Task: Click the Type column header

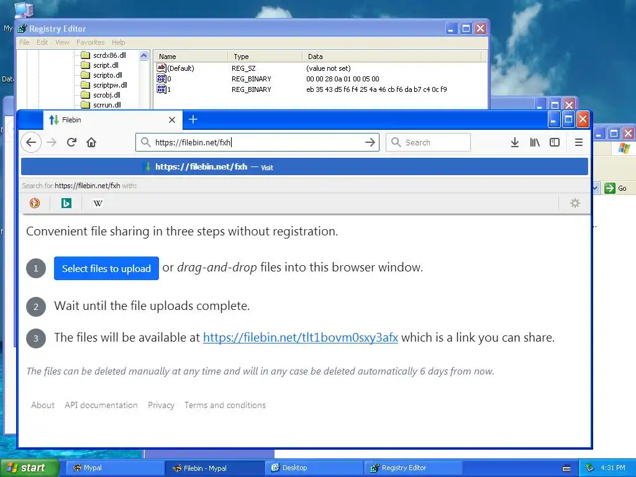Action: point(265,57)
